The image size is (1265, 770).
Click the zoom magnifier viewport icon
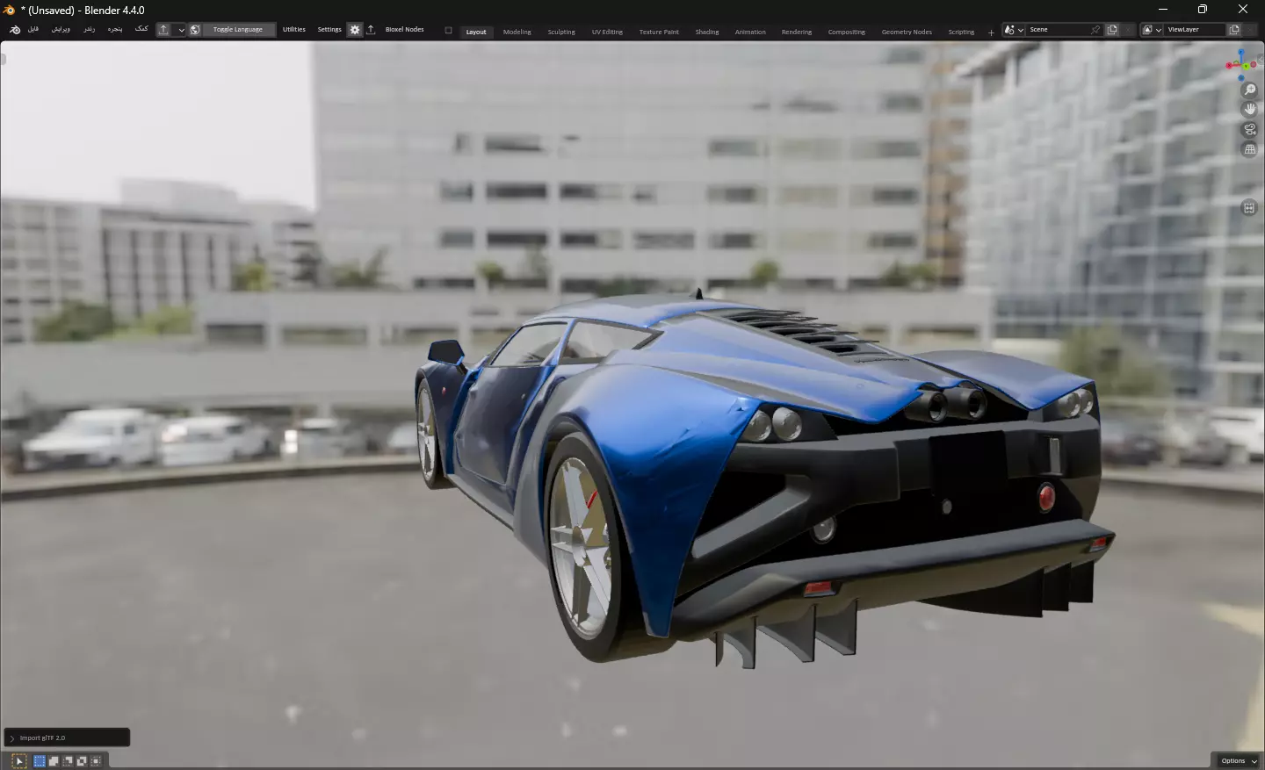click(x=1250, y=90)
